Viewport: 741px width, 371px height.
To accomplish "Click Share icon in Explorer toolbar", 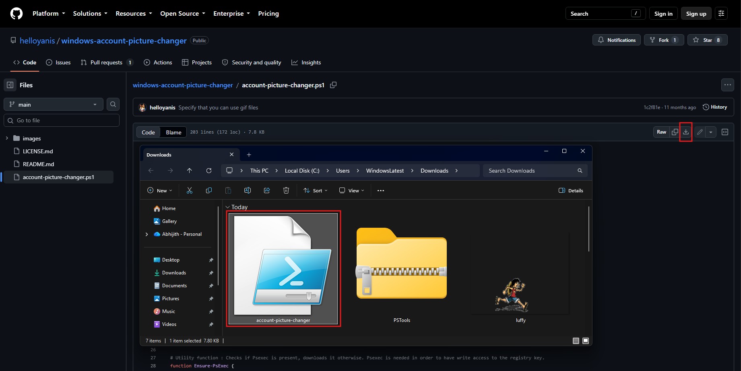I will click(x=267, y=190).
